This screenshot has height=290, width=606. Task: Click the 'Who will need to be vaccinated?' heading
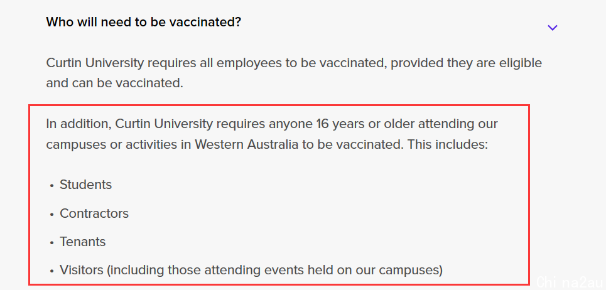point(143,22)
